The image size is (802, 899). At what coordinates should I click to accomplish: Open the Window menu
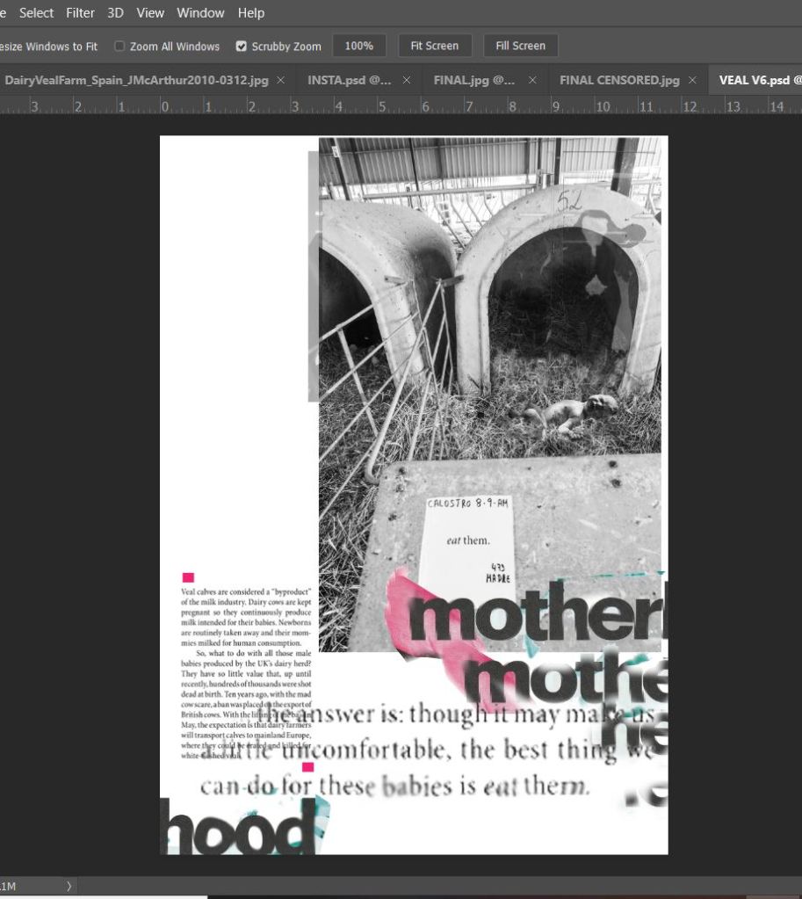(200, 13)
